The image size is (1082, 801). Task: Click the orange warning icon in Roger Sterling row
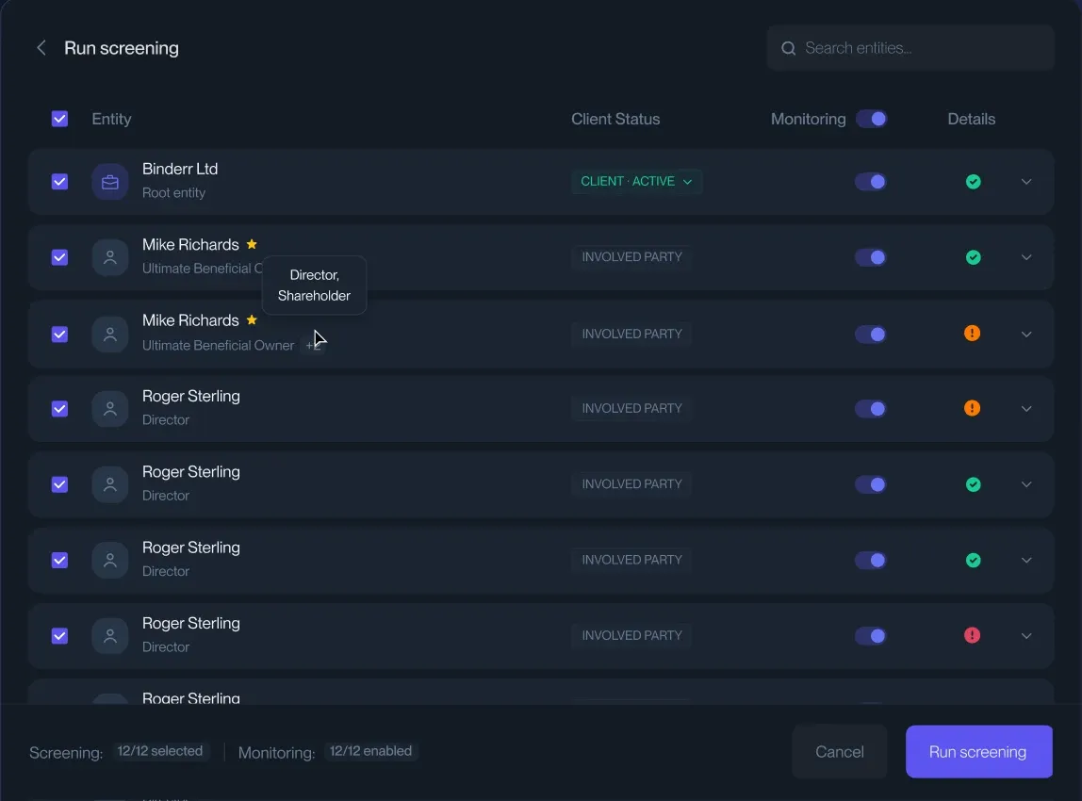pyautogui.click(x=973, y=408)
